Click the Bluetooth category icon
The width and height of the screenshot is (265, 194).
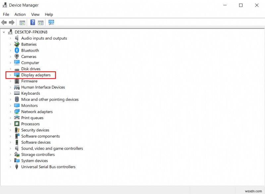click(x=17, y=50)
